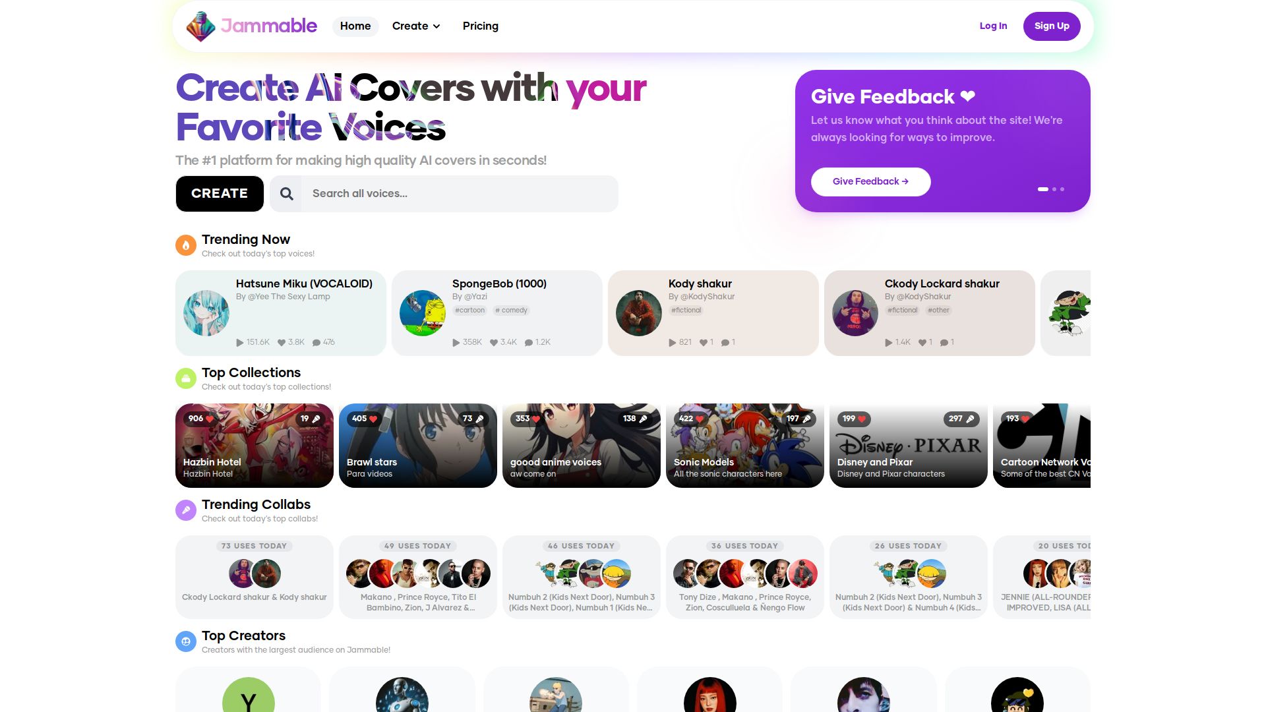Click the Sign Up button
1266x712 pixels.
pyautogui.click(x=1052, y=26)
